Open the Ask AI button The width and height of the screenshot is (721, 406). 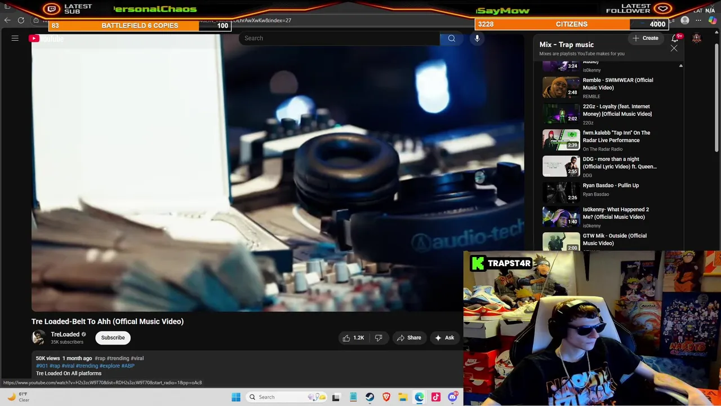click(444, 338)
